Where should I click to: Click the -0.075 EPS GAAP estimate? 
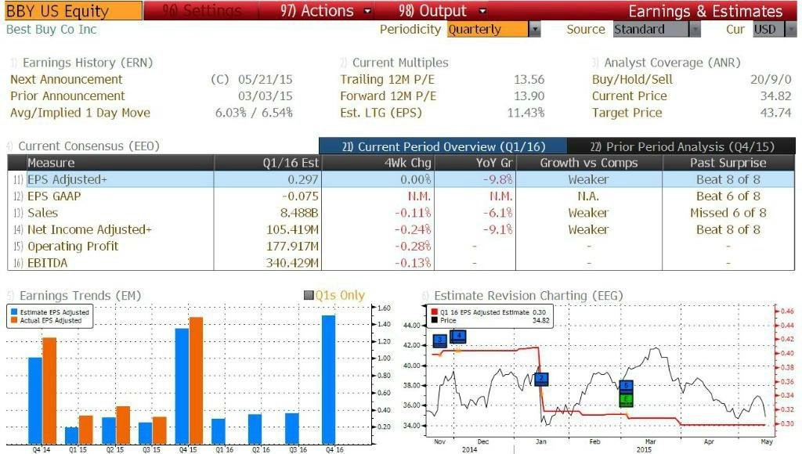(300, 196)
